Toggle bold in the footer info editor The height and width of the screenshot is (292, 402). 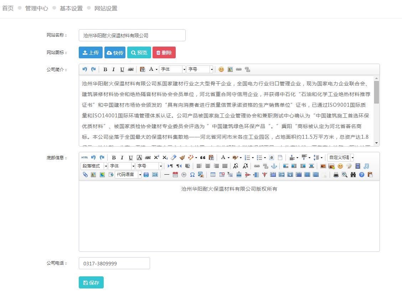point(114,158)
